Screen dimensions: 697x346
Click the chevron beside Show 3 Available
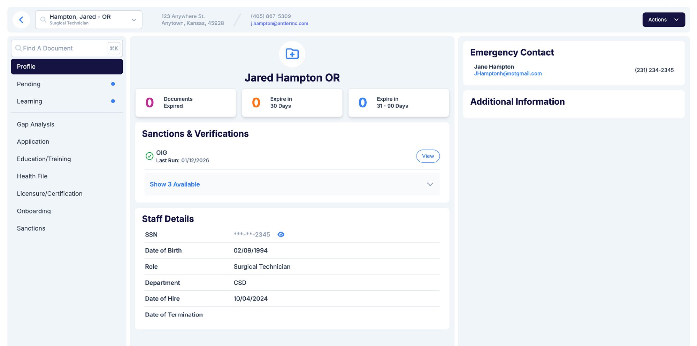click(x=430, y=184)
